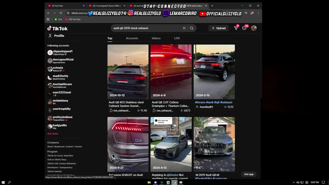The image size is (329, 185).
Task: Go back with the browser back arrow
Action: 48,13
